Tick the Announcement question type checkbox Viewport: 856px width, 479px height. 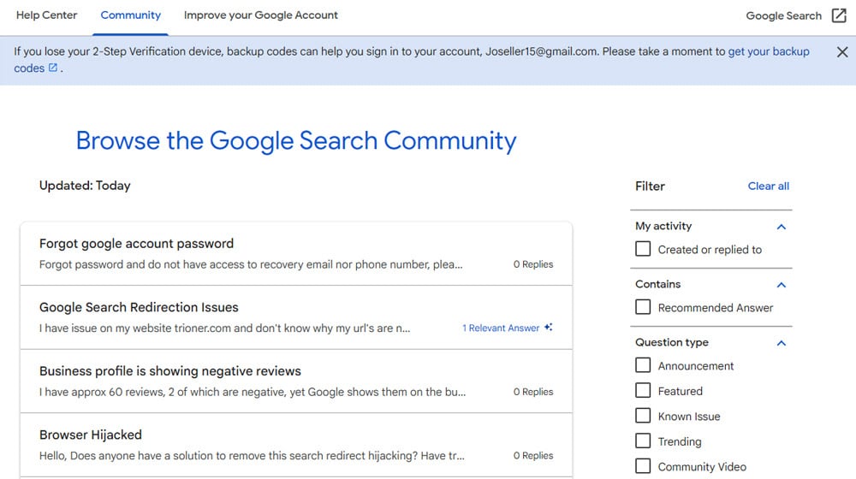click(x=643, y=365)
